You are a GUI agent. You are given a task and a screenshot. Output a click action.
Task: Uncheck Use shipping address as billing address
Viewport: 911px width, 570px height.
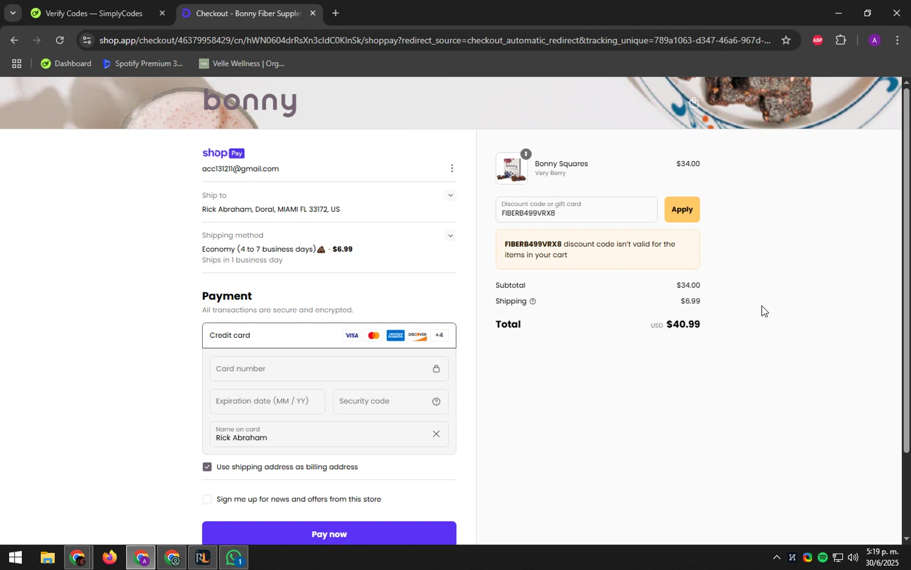point(207,467)
